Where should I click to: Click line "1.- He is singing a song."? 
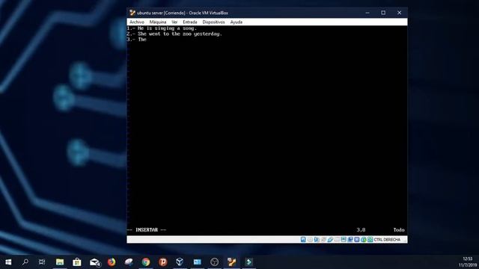(162, 28)
